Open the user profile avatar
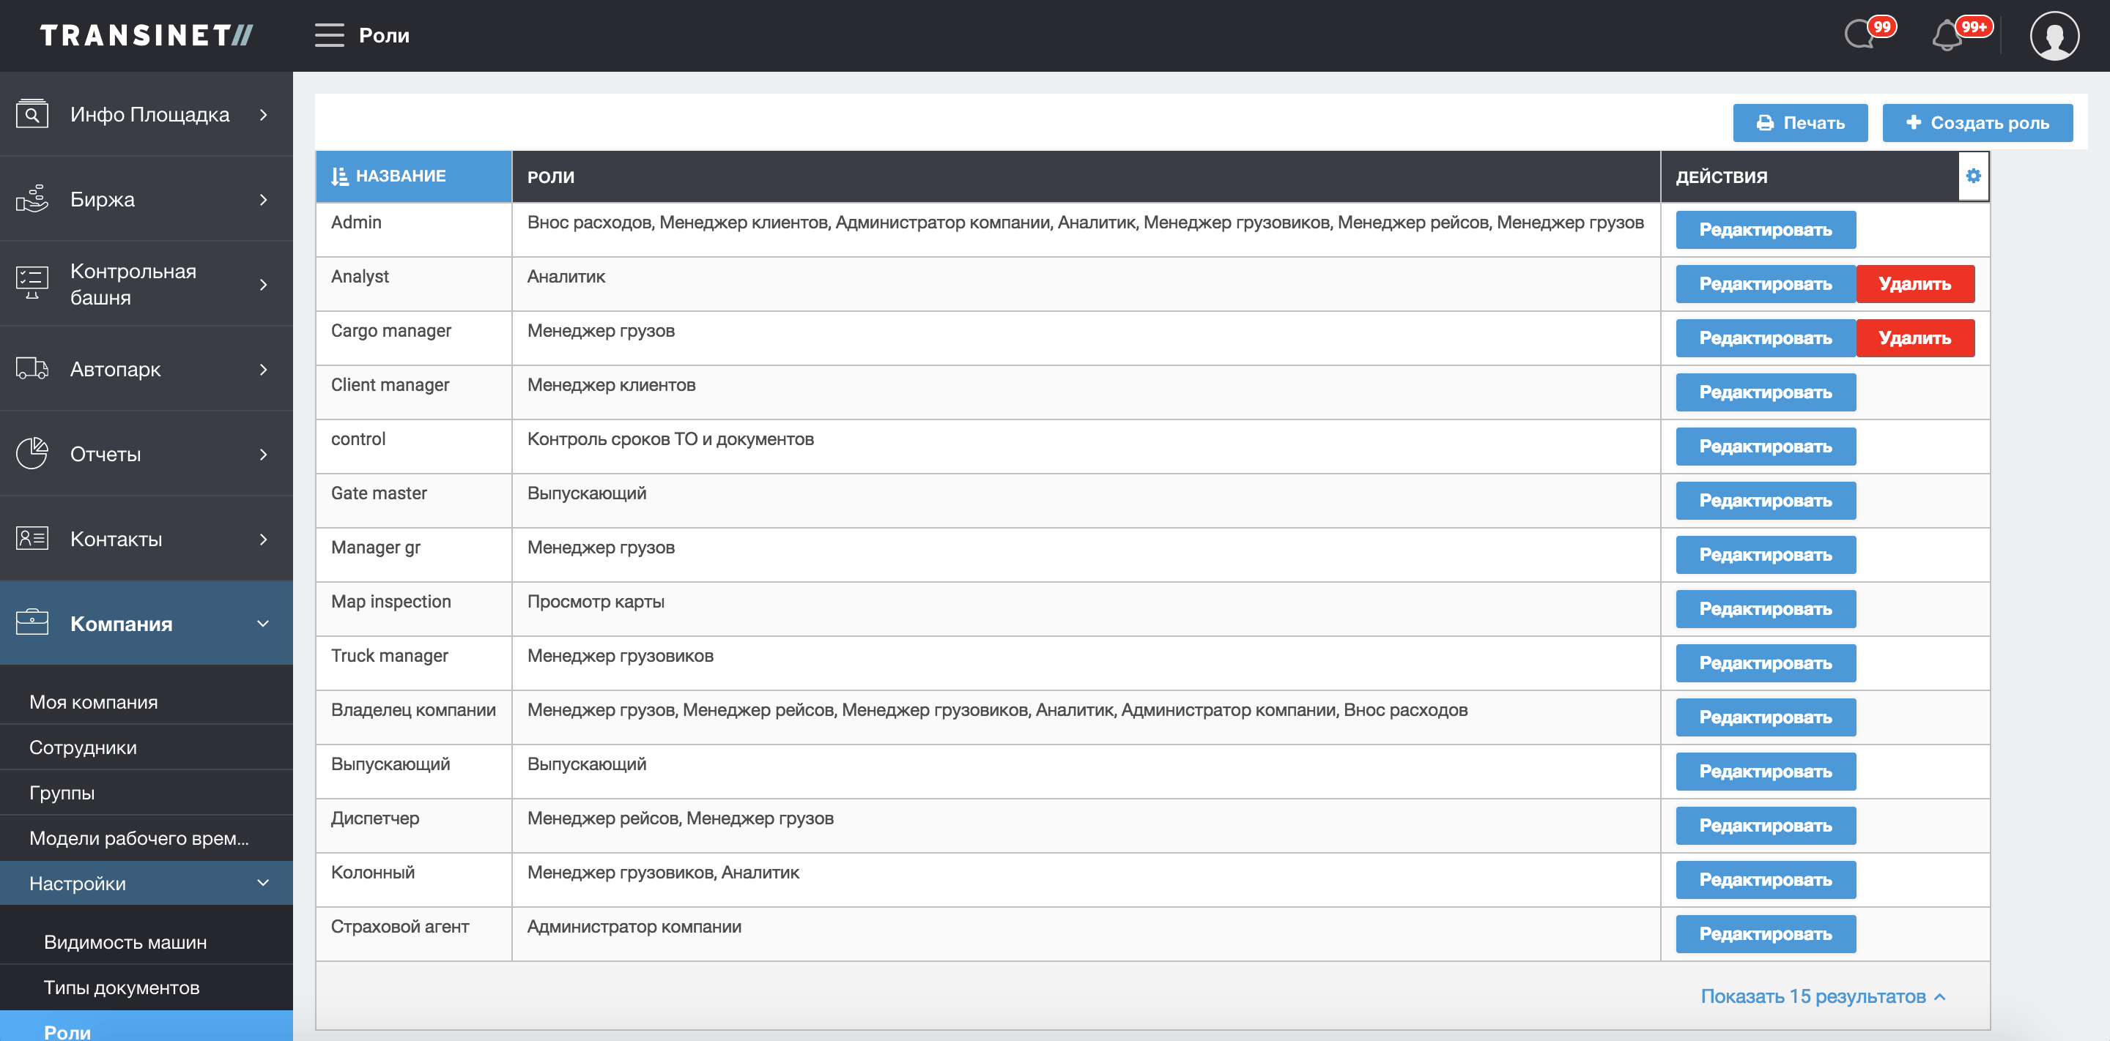Screen dimensions: 2110x1041 tap(2054, 36)
